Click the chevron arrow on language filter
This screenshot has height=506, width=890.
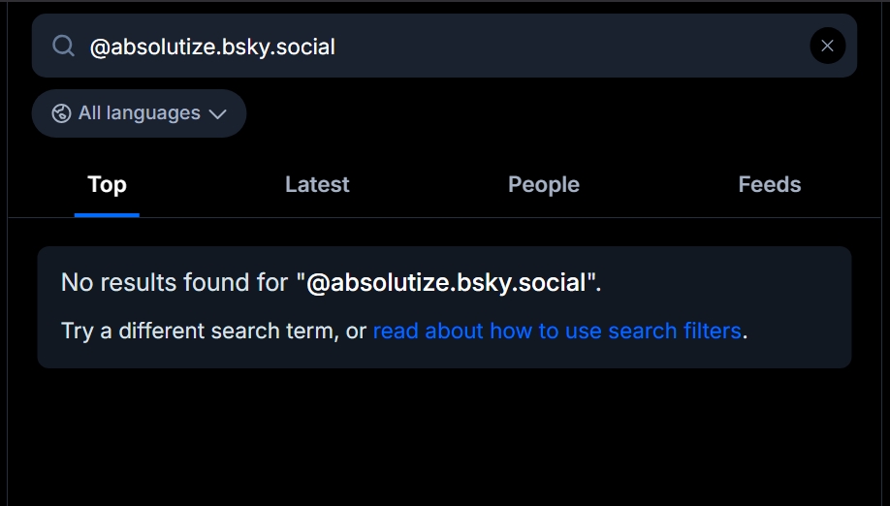[x=218, y=113]
